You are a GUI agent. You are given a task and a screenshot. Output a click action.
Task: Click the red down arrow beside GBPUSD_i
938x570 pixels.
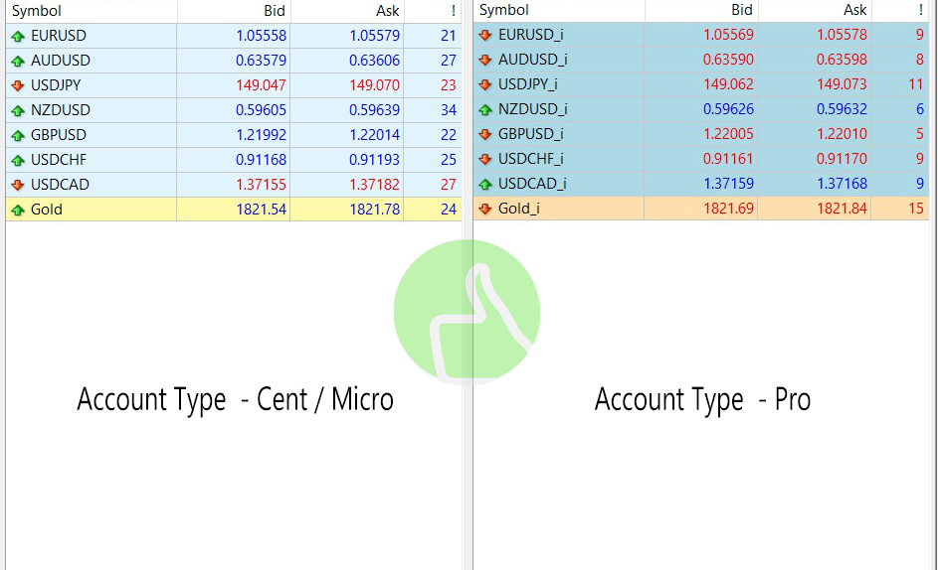pyautogui.click(x=485, y=134)
